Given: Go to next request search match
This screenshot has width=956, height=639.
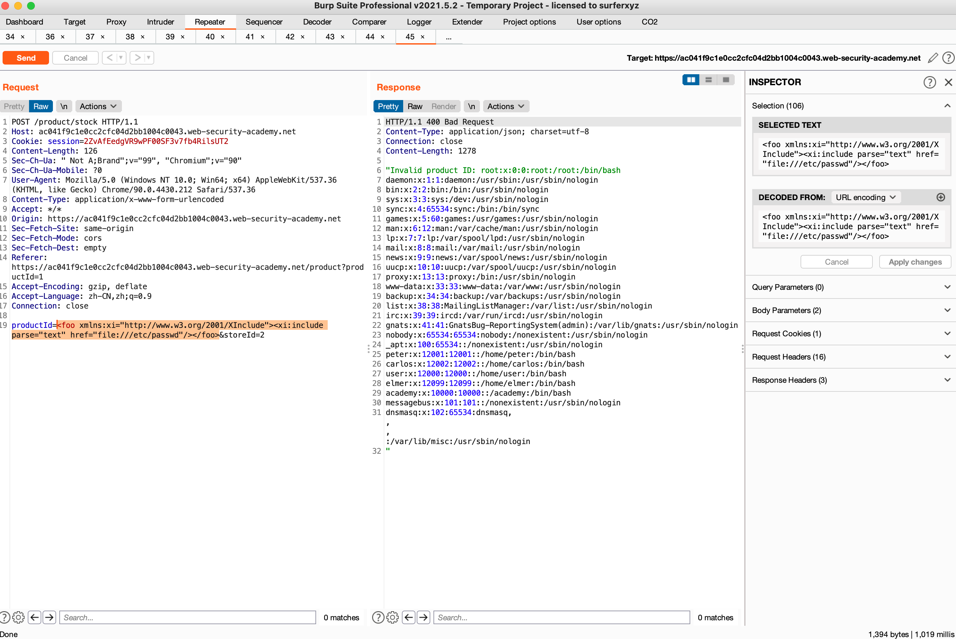Looking at the screenshot, I should coord(49,617).
